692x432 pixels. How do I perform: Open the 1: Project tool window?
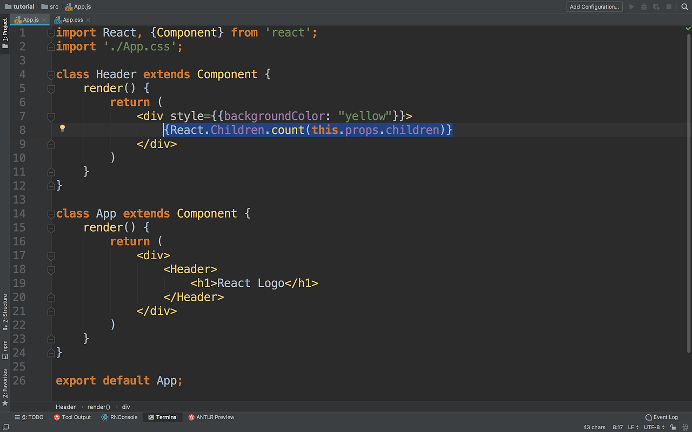(x=5, y=33)
